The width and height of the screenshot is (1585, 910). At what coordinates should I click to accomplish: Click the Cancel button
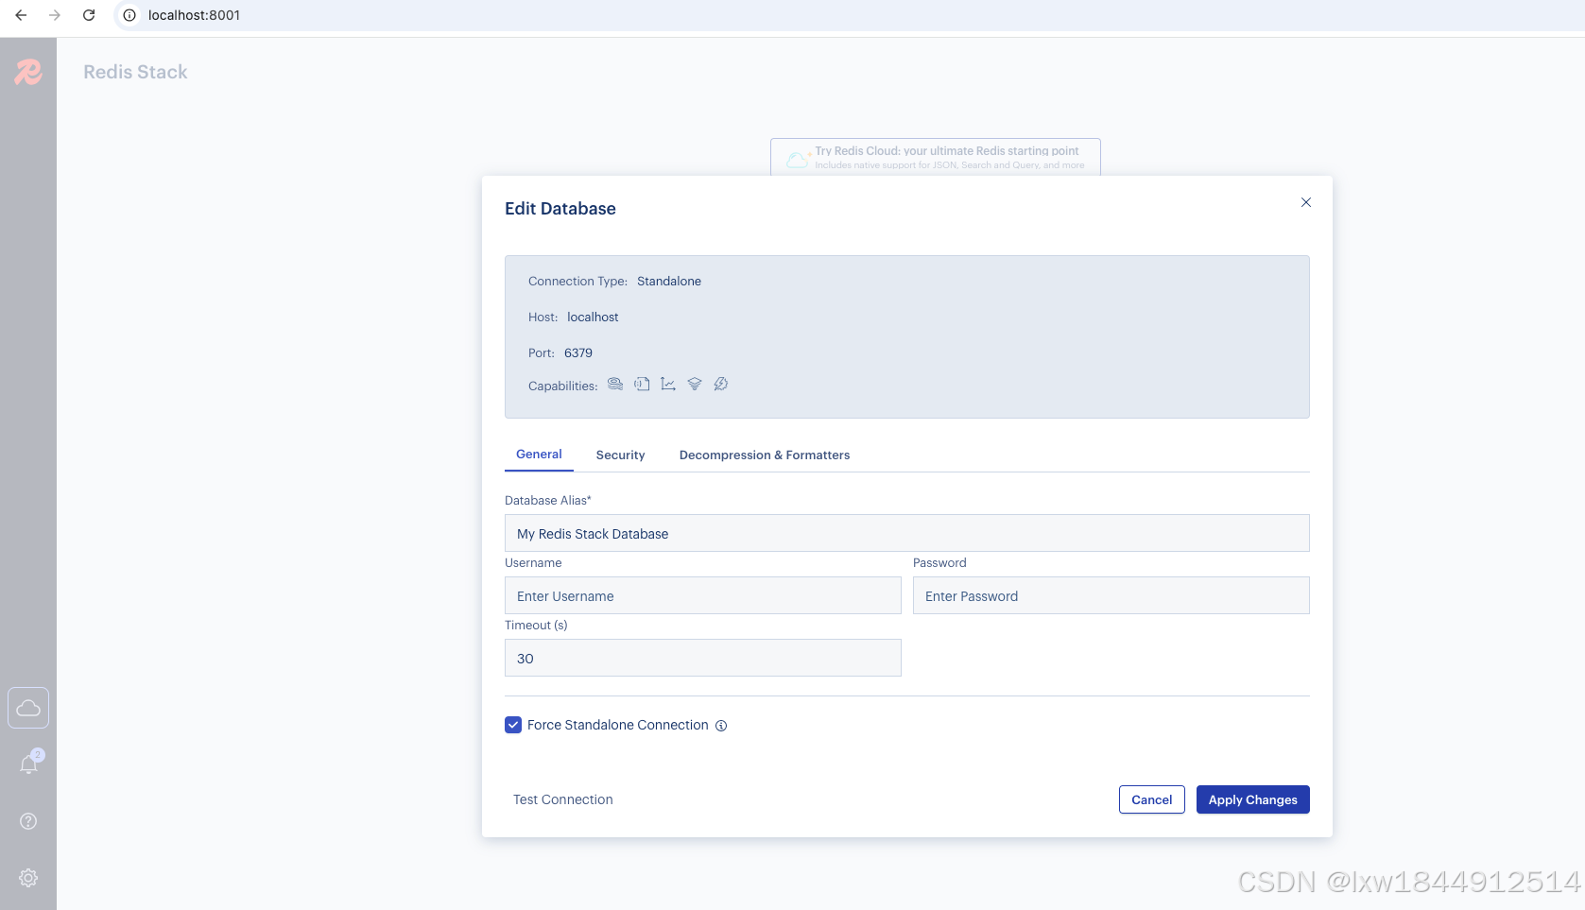(x=1152, y=799)
